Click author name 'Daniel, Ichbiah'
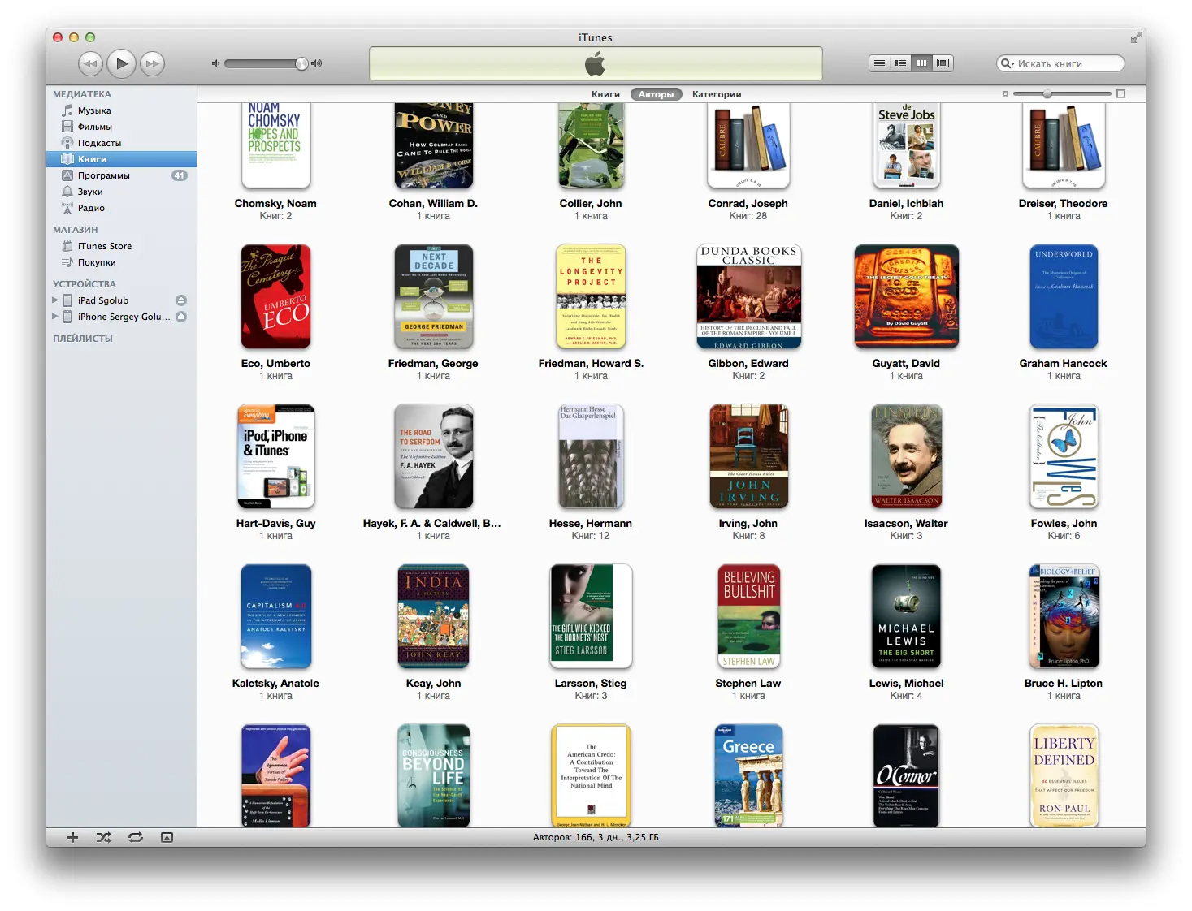This screenshot has width=1192, height=911. (x=906, y=204)
